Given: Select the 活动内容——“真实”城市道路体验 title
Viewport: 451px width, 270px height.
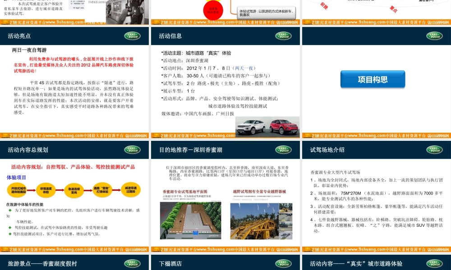Looking at the screenshot, I should point(356,263).
